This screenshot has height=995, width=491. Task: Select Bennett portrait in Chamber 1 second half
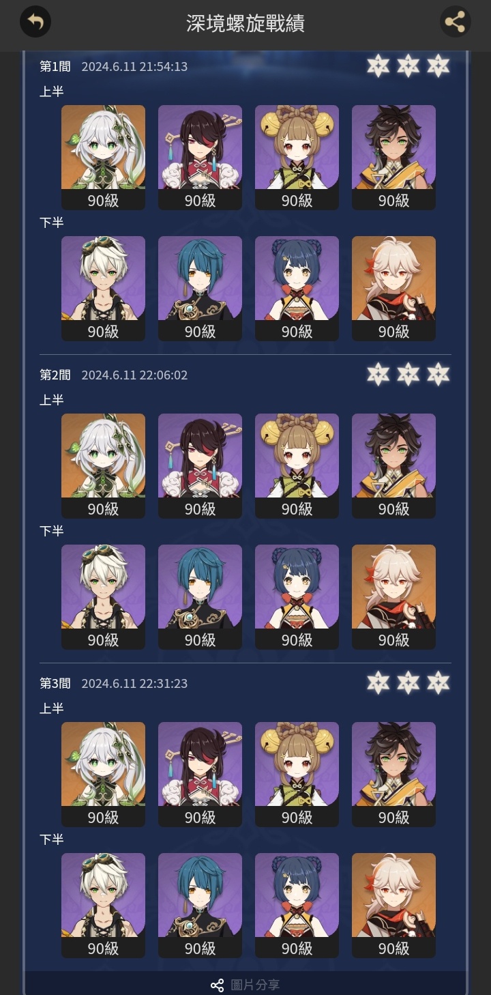(x=103, y=289)
